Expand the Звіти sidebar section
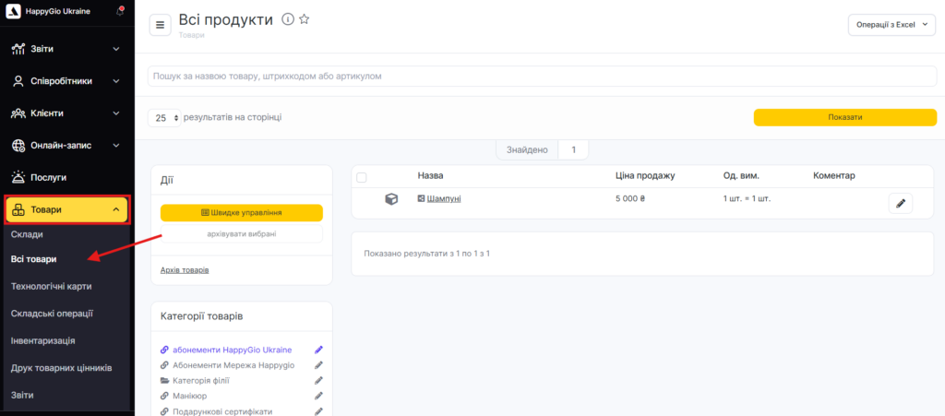Viewport: 945px width, 416px height. (66, 49)
